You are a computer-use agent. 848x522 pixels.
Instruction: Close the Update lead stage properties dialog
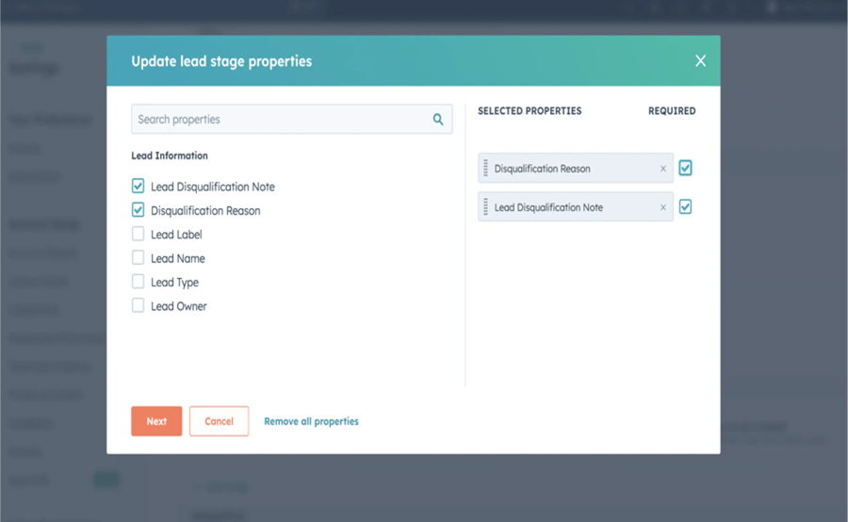[x=700, y=61]
